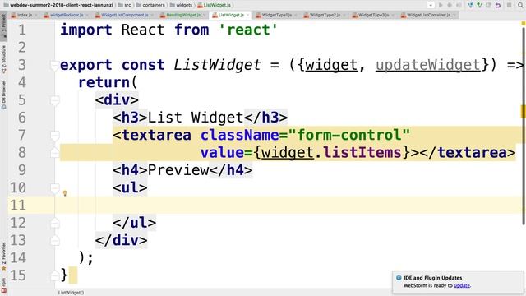Close the WidgetListContainer.js tab

(454, 15)
